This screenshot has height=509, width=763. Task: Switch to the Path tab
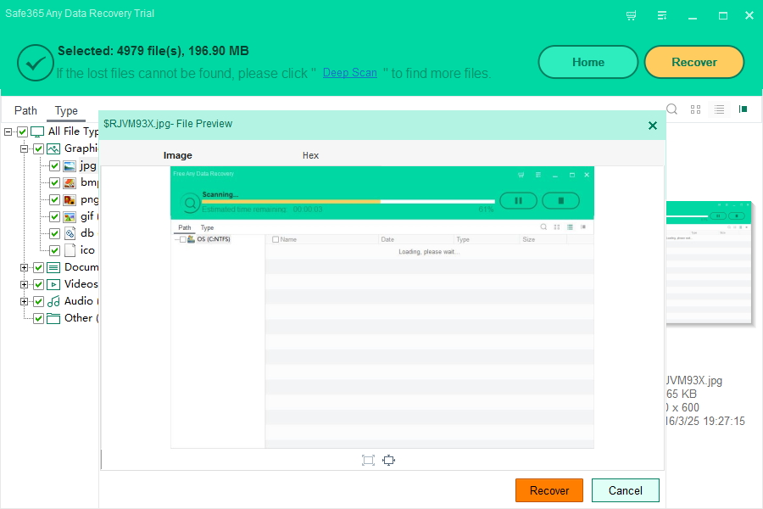coord(25,110)
